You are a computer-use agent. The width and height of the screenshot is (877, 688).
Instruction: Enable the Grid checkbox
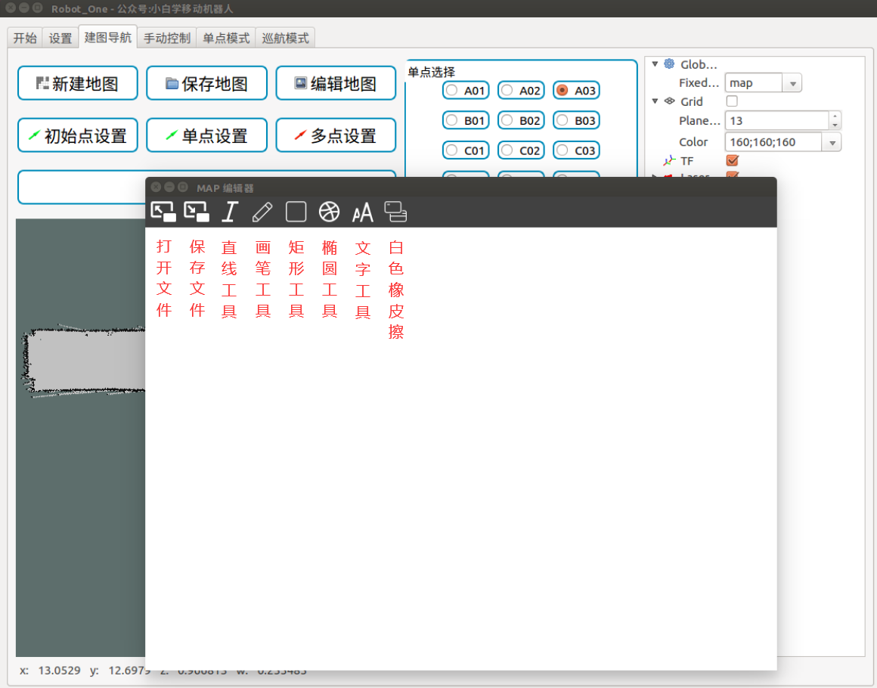click(732, 101)
